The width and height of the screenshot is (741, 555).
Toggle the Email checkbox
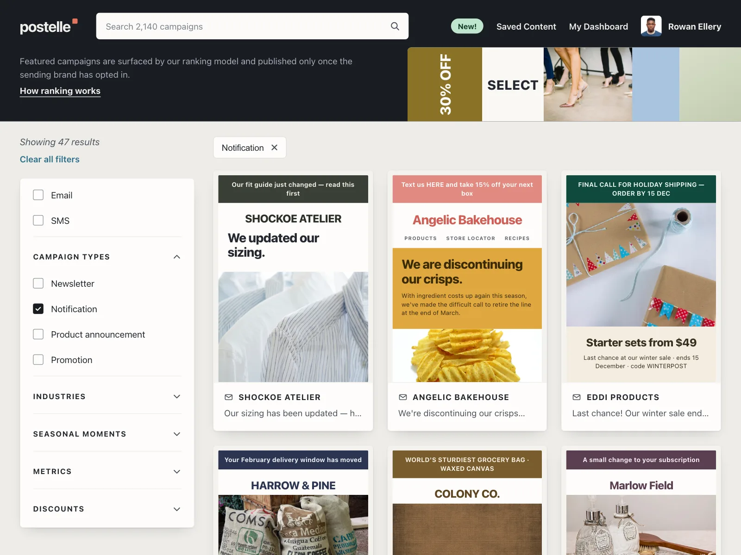coord(38,195)
